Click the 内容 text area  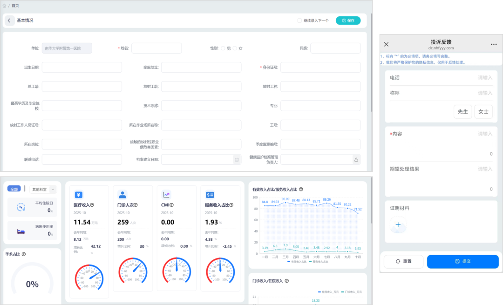click(441, 144)
